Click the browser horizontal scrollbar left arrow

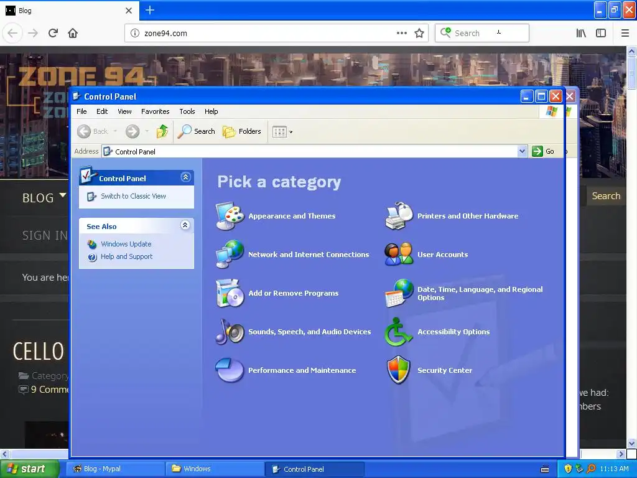4,454
